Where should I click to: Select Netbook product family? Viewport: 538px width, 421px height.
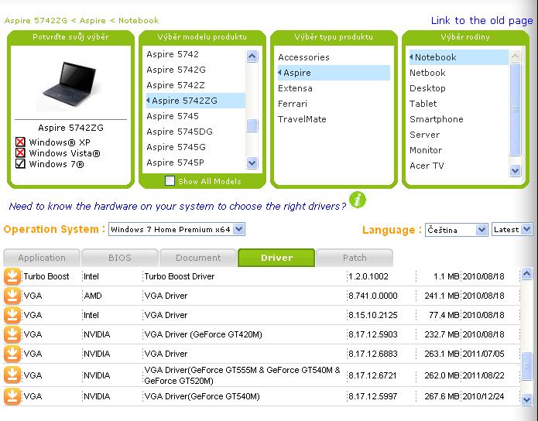click(x=427, y=73)
